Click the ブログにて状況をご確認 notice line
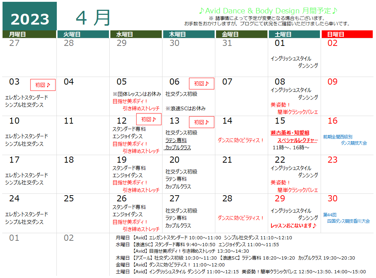Image resolution: width=376 pixels, height=278 pixels. tap(267, 24)
